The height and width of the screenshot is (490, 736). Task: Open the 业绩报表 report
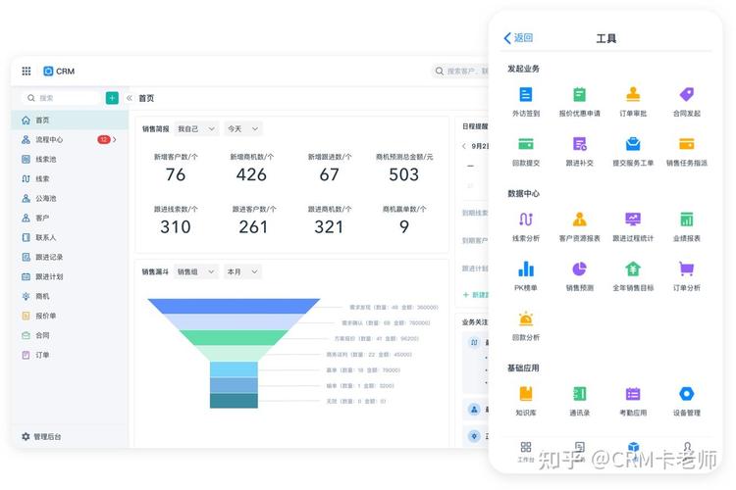(x=686, y=226)
